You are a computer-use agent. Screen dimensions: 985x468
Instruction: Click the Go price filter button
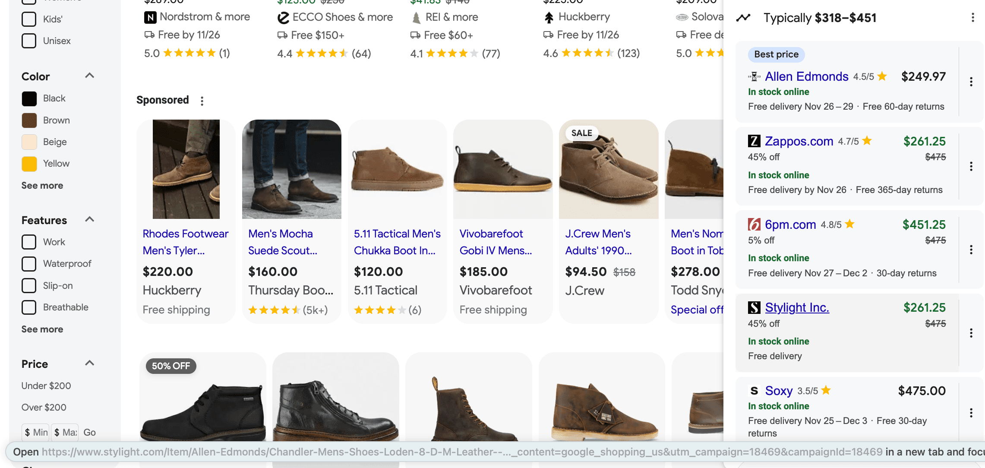pyautogui.click(x=90, y=432)
